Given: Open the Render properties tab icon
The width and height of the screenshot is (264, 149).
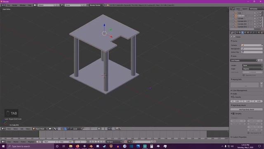Looking at the screenshot, I should coord(237,32).
